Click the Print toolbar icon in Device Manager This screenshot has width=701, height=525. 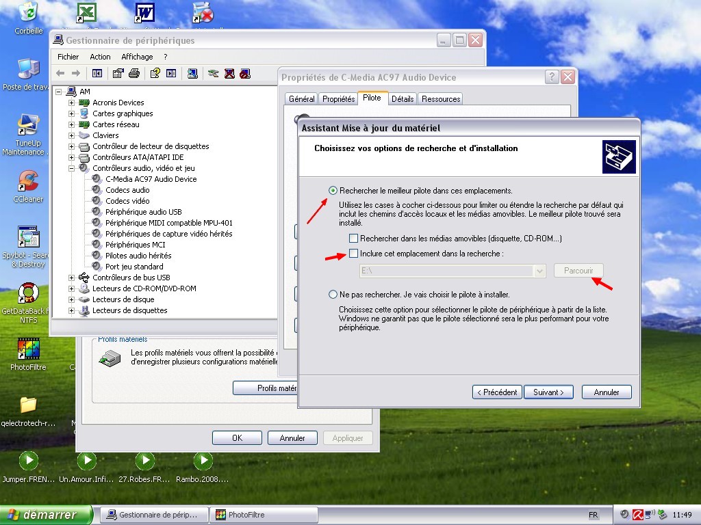point(134,73)
